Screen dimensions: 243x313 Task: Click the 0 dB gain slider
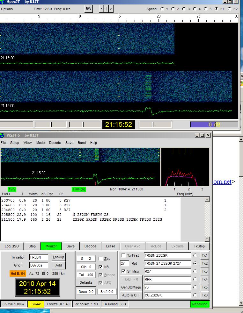[214, 124]
